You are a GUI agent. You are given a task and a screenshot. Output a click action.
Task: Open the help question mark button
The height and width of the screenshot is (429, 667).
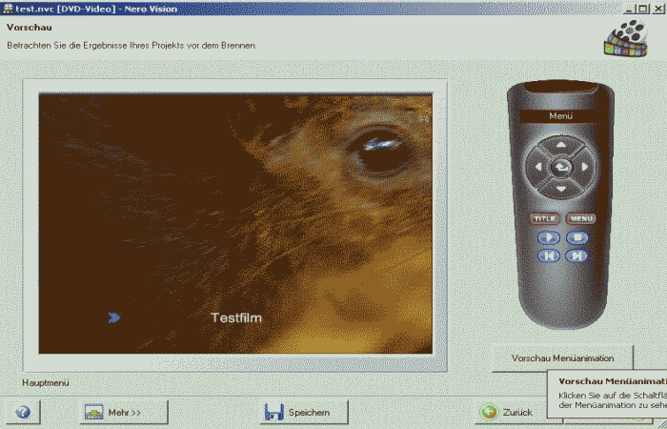(x=23, y=412)
